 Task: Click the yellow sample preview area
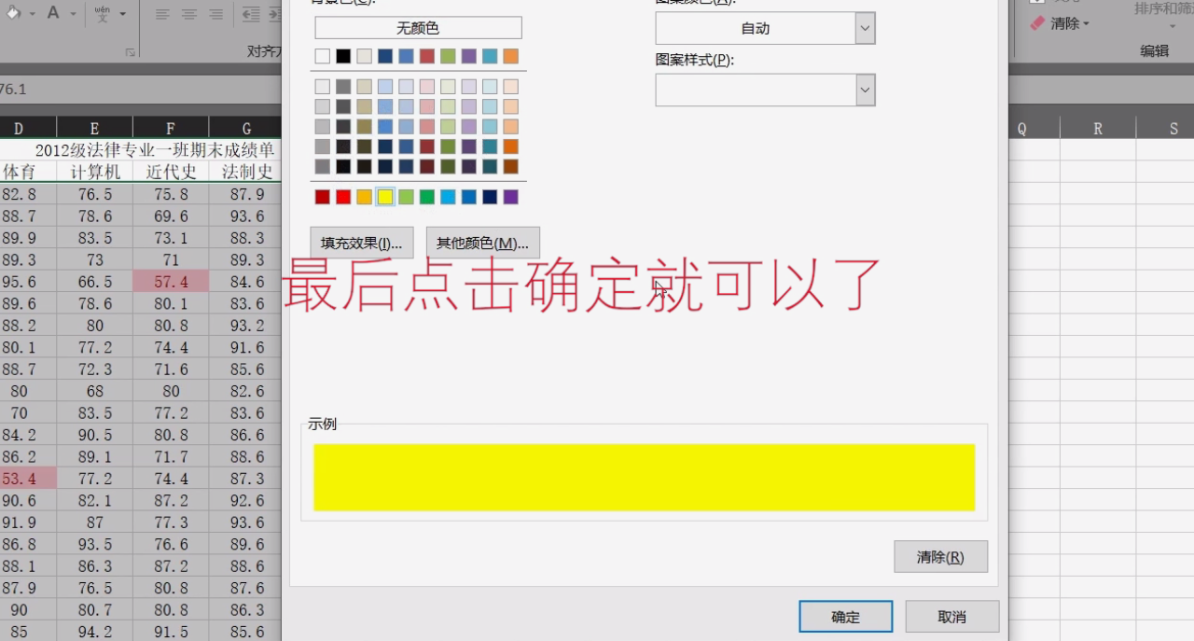coord(644,477)
